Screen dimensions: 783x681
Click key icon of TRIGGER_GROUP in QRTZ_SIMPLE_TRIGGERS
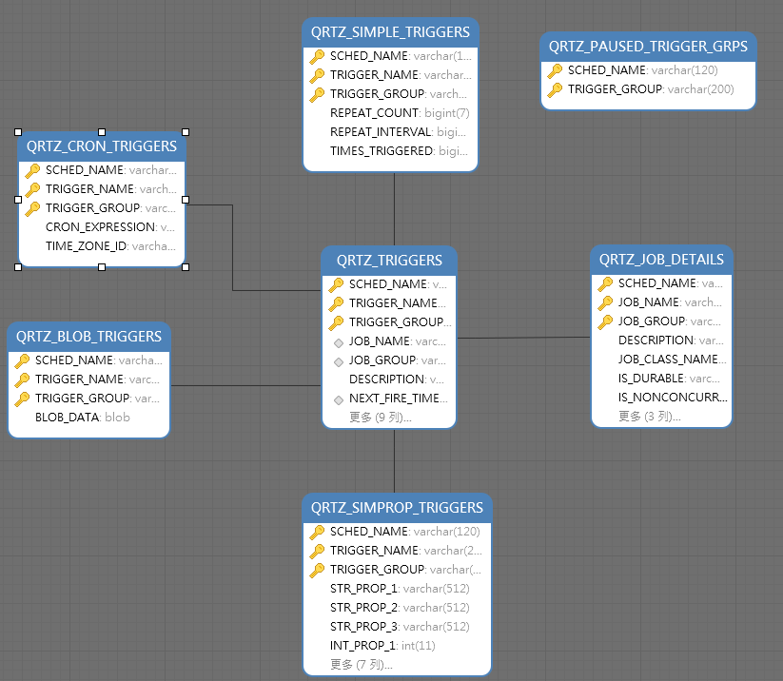(x=317, y=94)
